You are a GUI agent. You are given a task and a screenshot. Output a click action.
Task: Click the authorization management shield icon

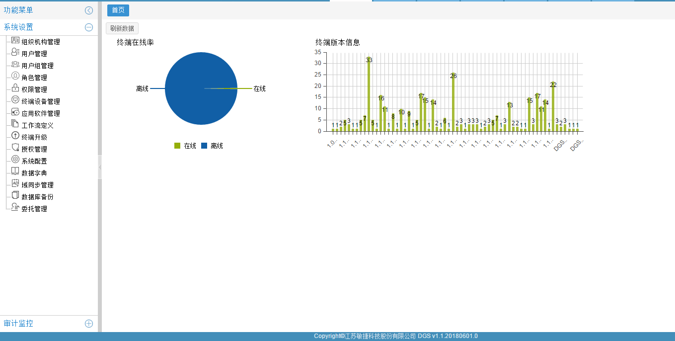tap(15, 148)
